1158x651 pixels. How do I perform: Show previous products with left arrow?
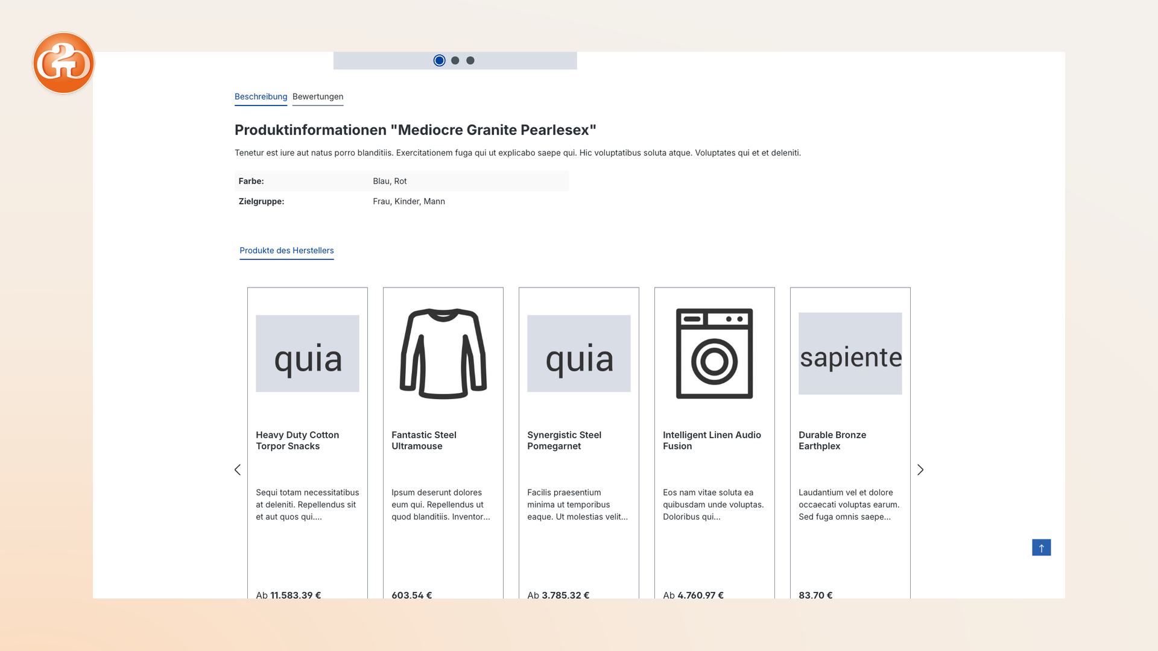click(238, 470)
